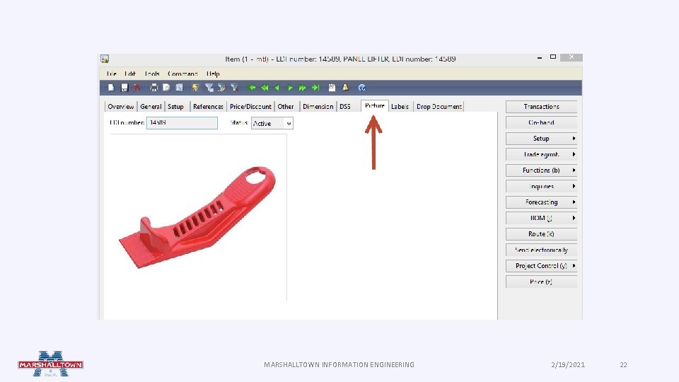Go to last record with green arrow
The width and height of the screenshot is (679, 382).
click(315, 88)
